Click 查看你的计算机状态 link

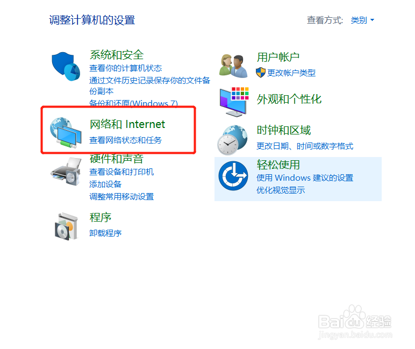point(125,68)
